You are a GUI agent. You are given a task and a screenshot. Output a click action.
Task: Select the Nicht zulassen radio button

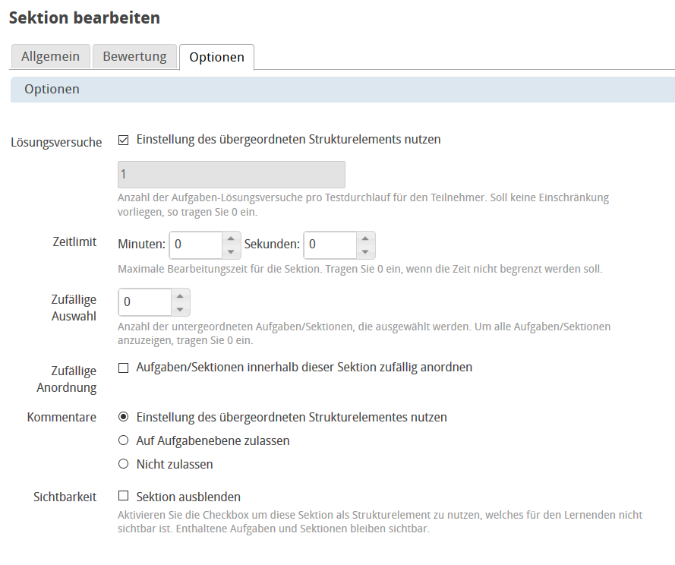tap(124, 464)
